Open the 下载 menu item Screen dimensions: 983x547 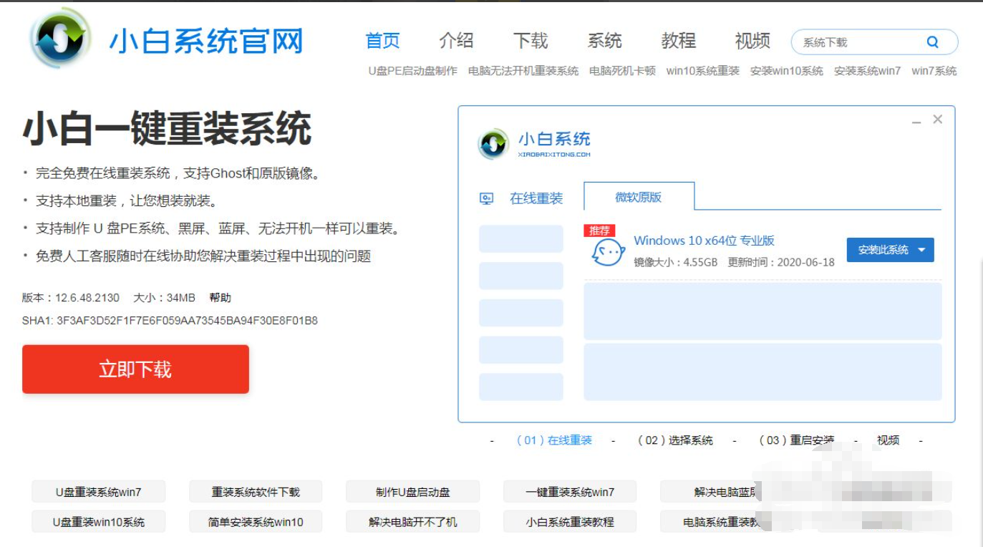pos(531,41)
